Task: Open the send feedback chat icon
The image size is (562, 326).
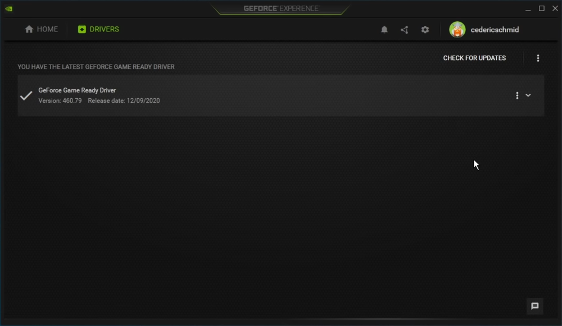Action: [535, 306]
